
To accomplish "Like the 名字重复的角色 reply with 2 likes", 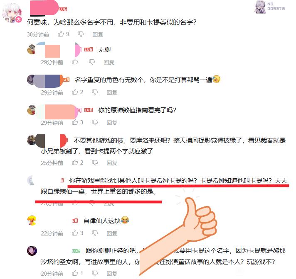I will click(x=75, y=92).
